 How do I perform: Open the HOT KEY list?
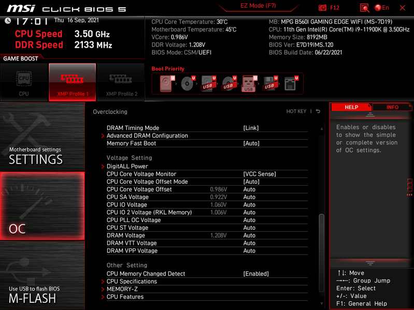[296, 111]
